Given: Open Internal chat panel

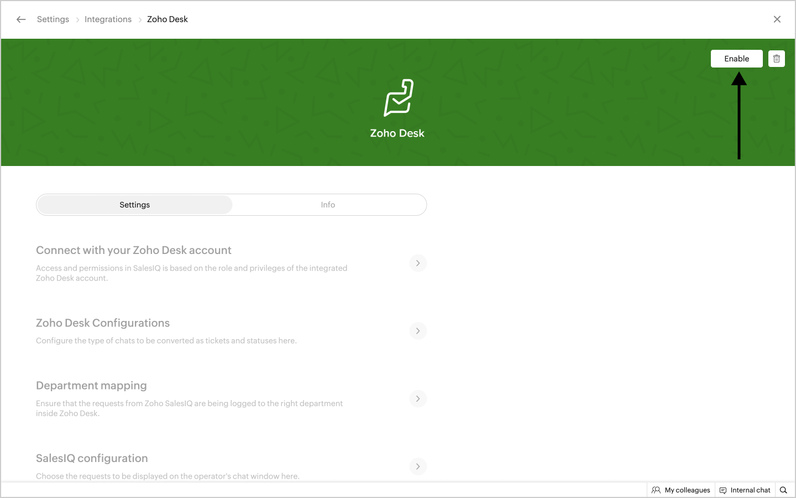Looking at the screenshot, I should (x=745, y=490).
